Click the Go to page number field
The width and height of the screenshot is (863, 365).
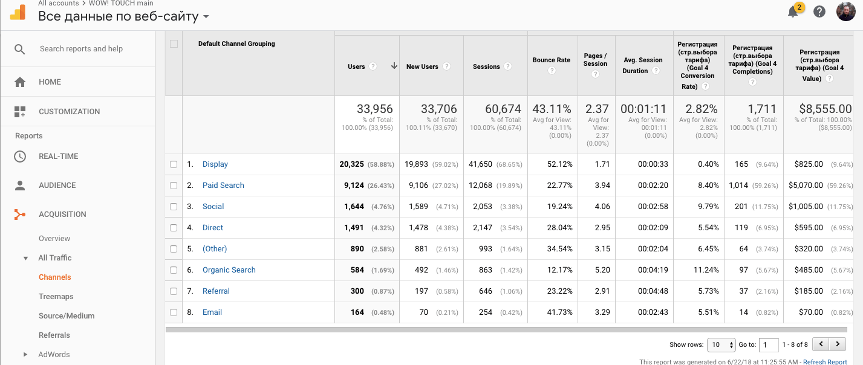point(768,345)
